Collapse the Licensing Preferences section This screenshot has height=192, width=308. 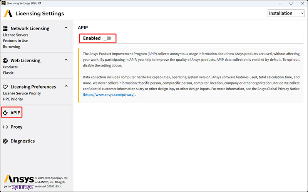tap(66, 86)
